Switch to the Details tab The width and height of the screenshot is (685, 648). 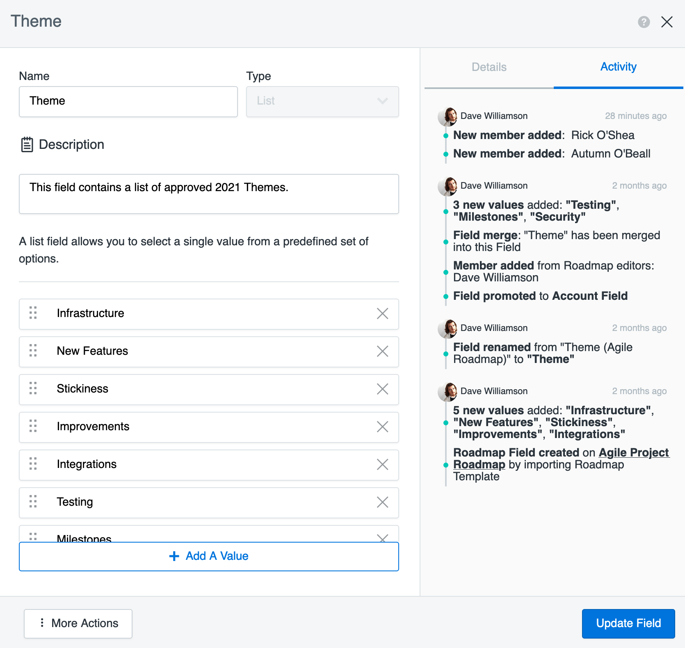click(489, 67)
